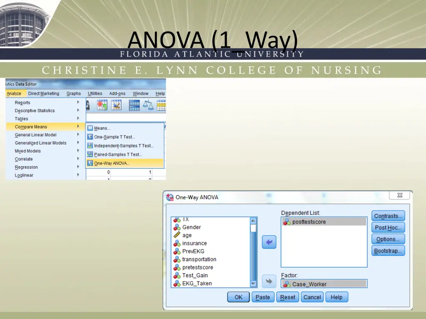Click the Means icon in the Compare Means submenu
Image resolution: width=426 pixels, height=319 pixels.
pyautogui.click(x=90, y=128)
